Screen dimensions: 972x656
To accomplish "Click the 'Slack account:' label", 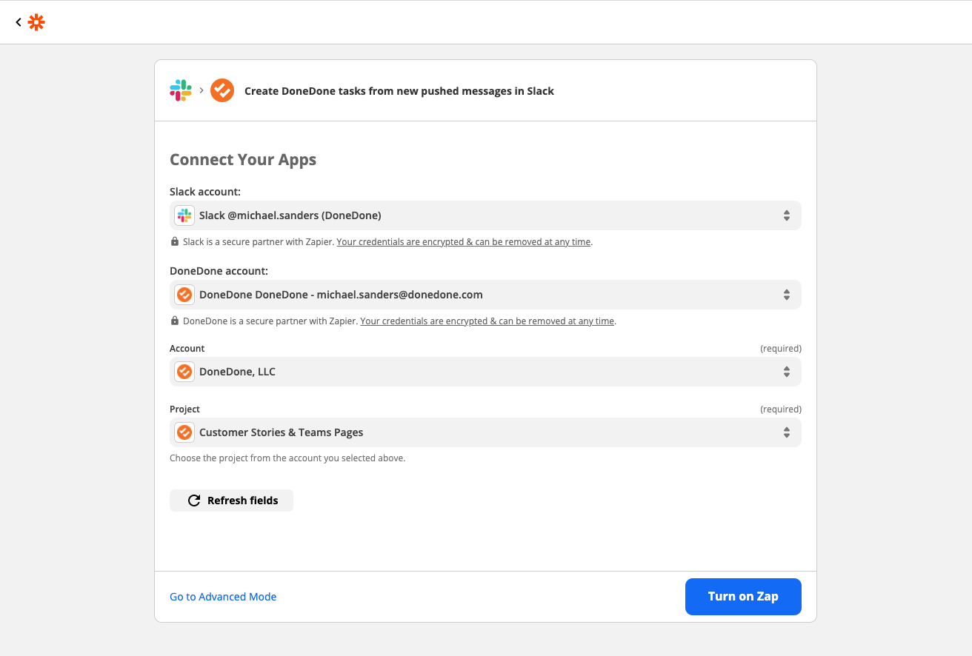I will 205,192.
